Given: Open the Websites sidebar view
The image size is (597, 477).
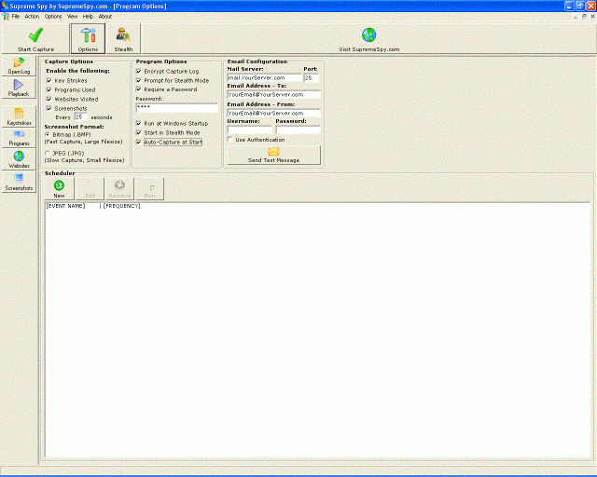Looking at the screenshot, I should coord(19,159).
